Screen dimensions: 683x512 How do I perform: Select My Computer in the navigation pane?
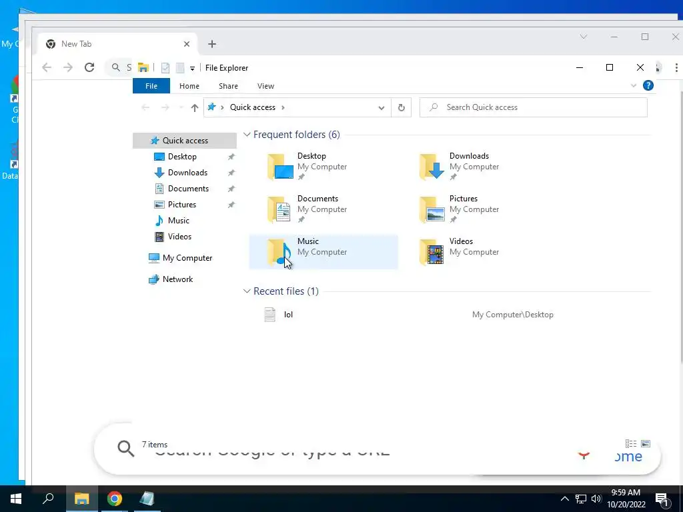[x=187, y=258]
